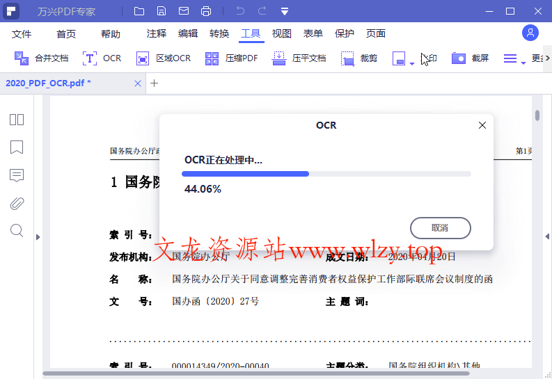Close the 2020_PDF_OCR.pdf tab
This screenshot has width=552, height=379.
(x=138, y=83)
